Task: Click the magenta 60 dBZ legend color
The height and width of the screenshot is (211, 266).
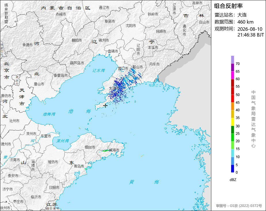Action: coord(232,75)
